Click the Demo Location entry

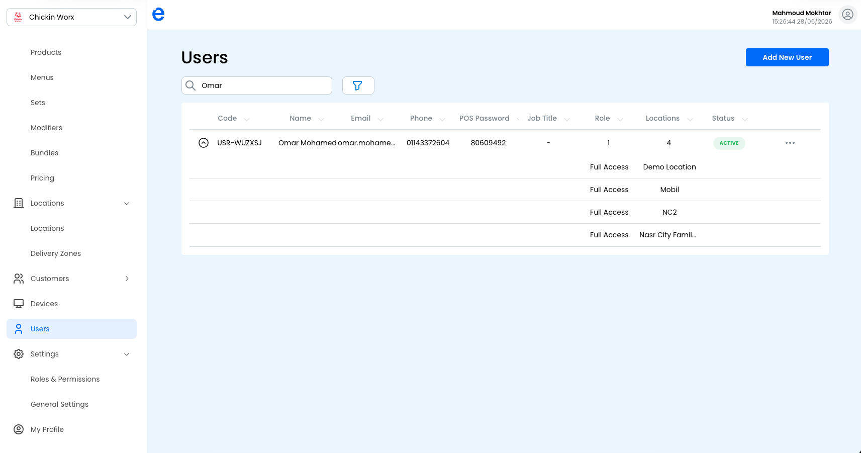[669, 167]
